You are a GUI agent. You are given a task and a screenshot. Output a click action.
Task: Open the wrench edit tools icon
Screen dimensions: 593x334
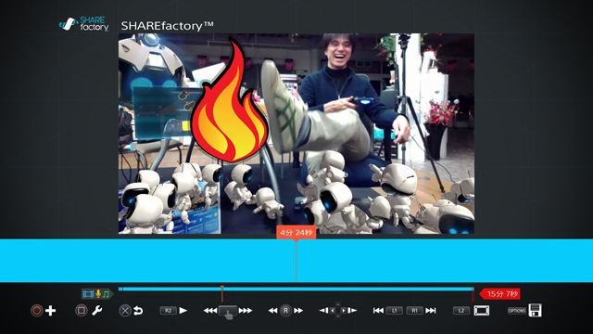point(97,311)
